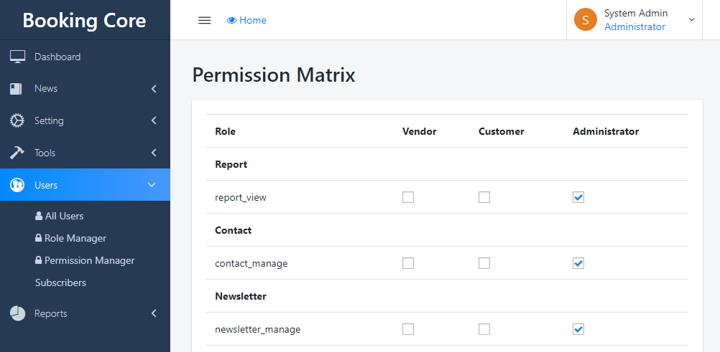The width and height of the screenshot is (720, 352).
Task: Click the Users group icon
Action: (17, 185)
